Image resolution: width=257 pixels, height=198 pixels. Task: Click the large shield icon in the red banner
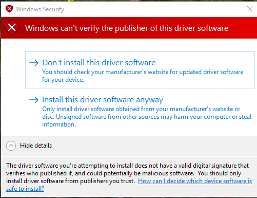[x=12, y=28]
